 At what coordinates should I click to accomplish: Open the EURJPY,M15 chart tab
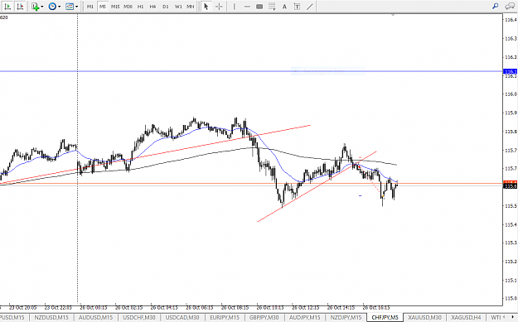[x=225, y=317]
